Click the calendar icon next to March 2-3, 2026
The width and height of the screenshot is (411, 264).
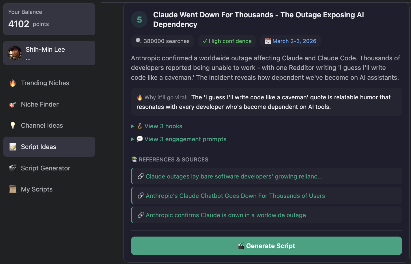click(268, 41)
